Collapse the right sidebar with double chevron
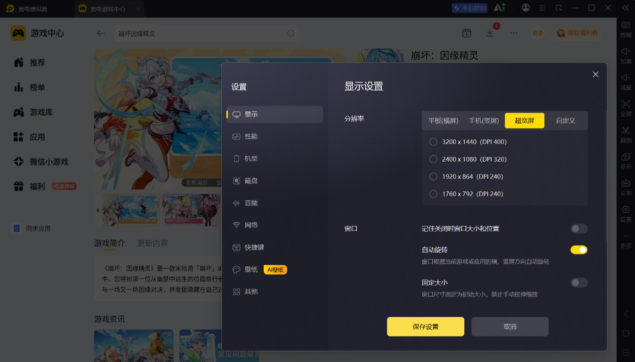Screen dimensions: 635x362 pos(625,8)
